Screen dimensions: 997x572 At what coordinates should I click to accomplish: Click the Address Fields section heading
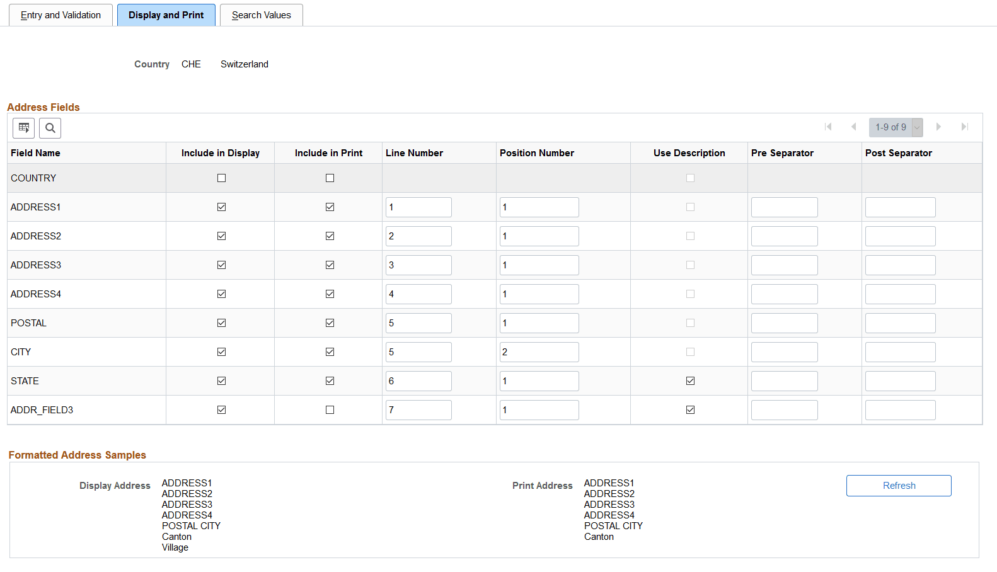[43, 107]
